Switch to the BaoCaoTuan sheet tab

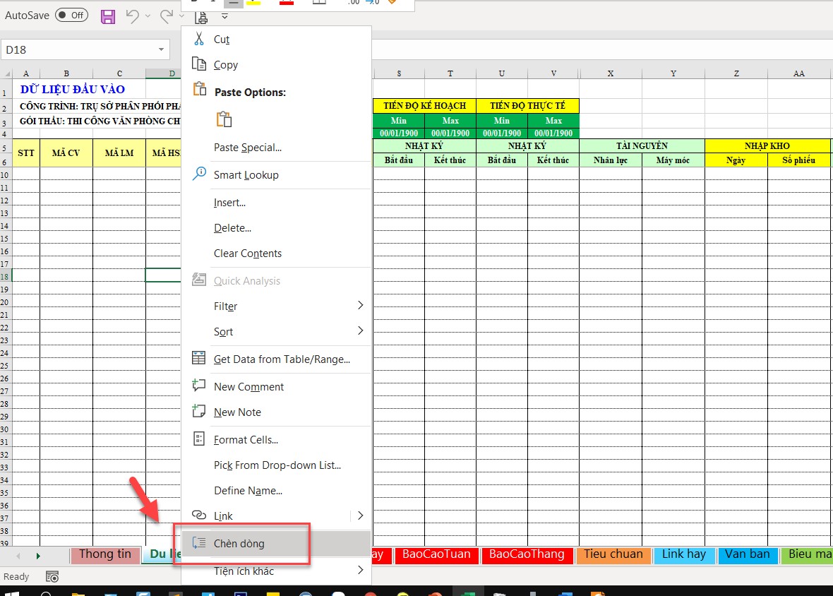point(436,554)
